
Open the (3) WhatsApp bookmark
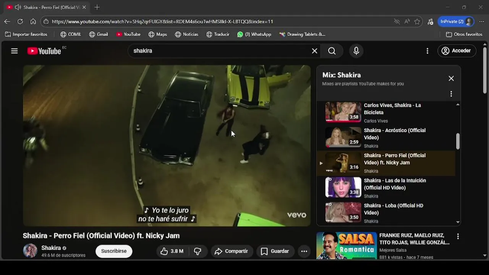point(254,34)
